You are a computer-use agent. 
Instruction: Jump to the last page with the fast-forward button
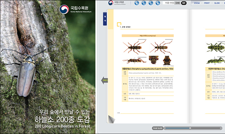coord(158,3)
